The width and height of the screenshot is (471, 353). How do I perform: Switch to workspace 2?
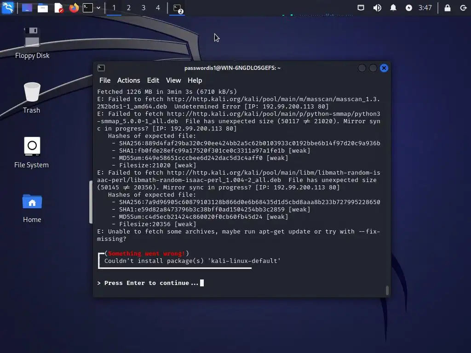(129, 8)
